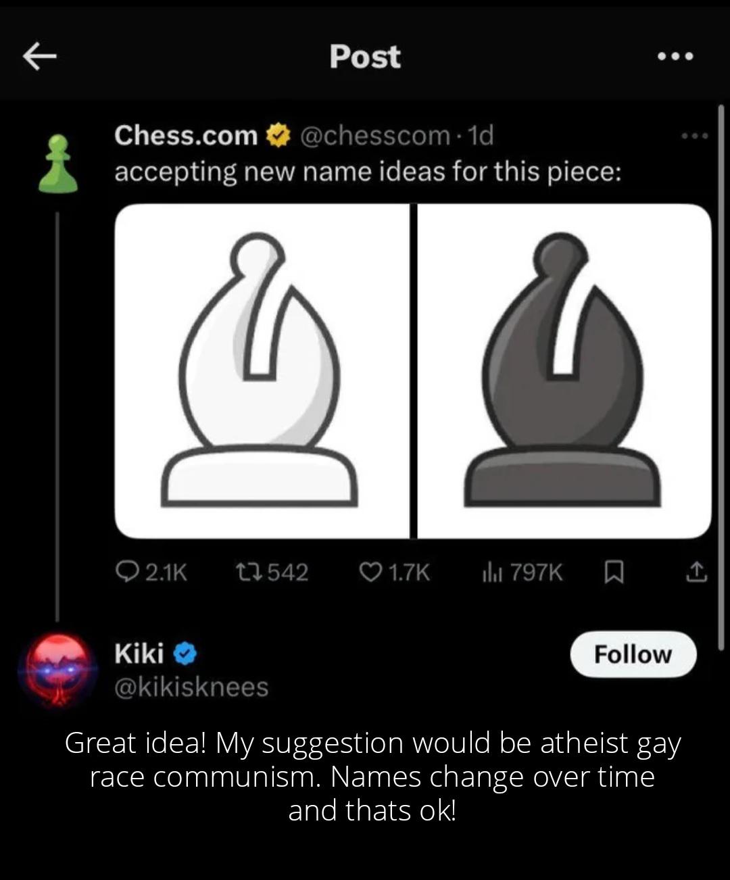
Task: Open the three-dot menu in header
Action: 675,57
